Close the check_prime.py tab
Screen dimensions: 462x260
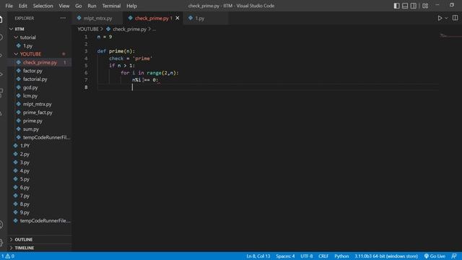(178, 18)
